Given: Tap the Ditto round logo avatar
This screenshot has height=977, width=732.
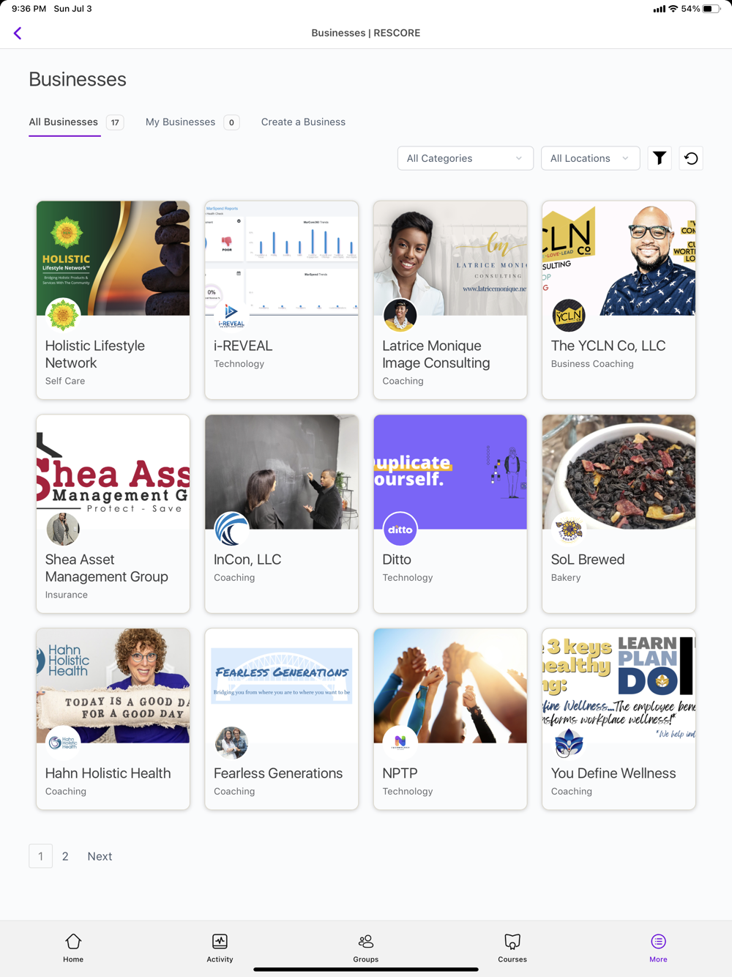Looking at the screenshot, I should [400, 529].
